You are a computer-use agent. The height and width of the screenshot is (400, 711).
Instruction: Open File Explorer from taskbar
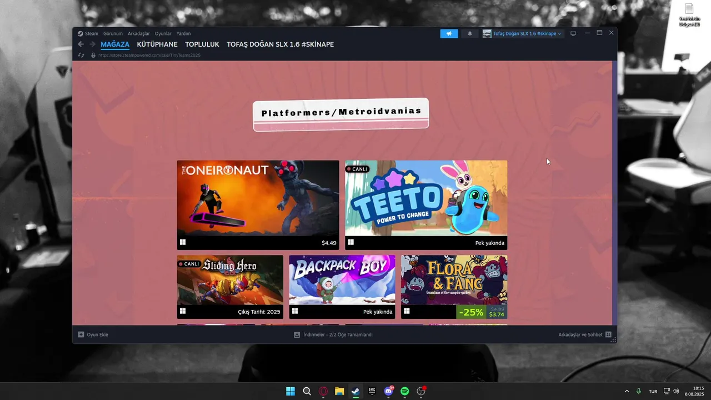pos(339,391)
